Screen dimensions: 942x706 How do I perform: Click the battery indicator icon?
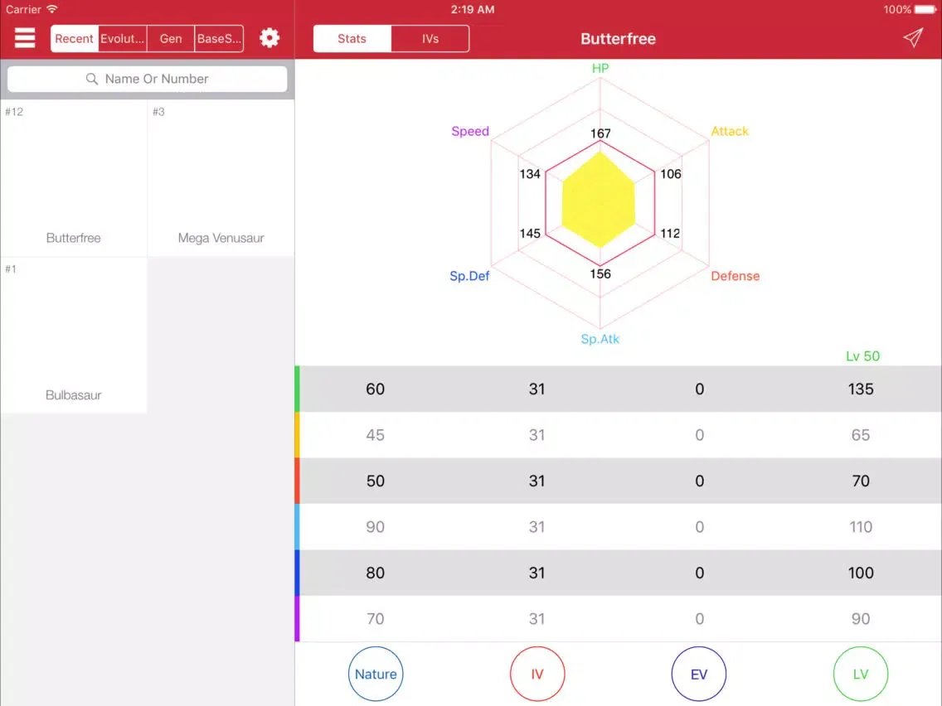(x=925, y=9)
